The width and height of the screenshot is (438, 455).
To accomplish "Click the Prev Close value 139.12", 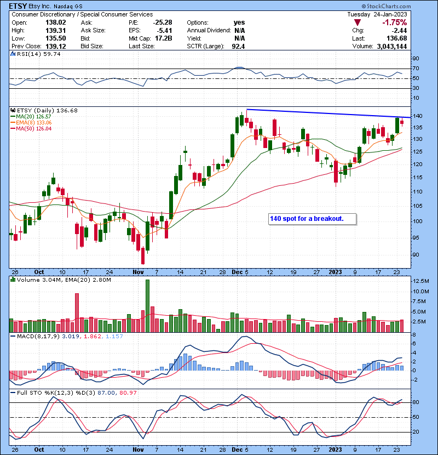I will coord(56,47).
